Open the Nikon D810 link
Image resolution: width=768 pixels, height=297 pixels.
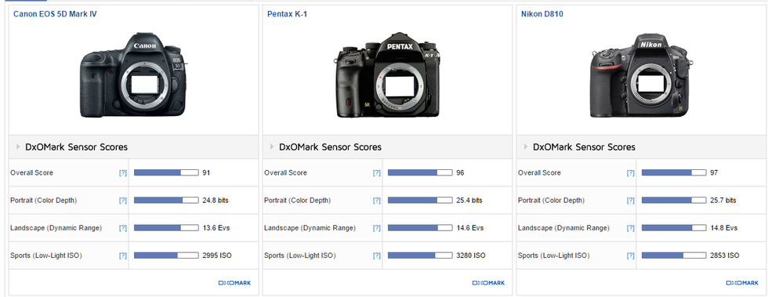click(x=542, y=14)
